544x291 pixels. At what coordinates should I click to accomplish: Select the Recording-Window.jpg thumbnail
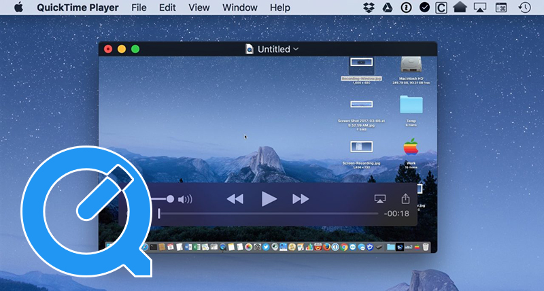[x=361, y=63]
